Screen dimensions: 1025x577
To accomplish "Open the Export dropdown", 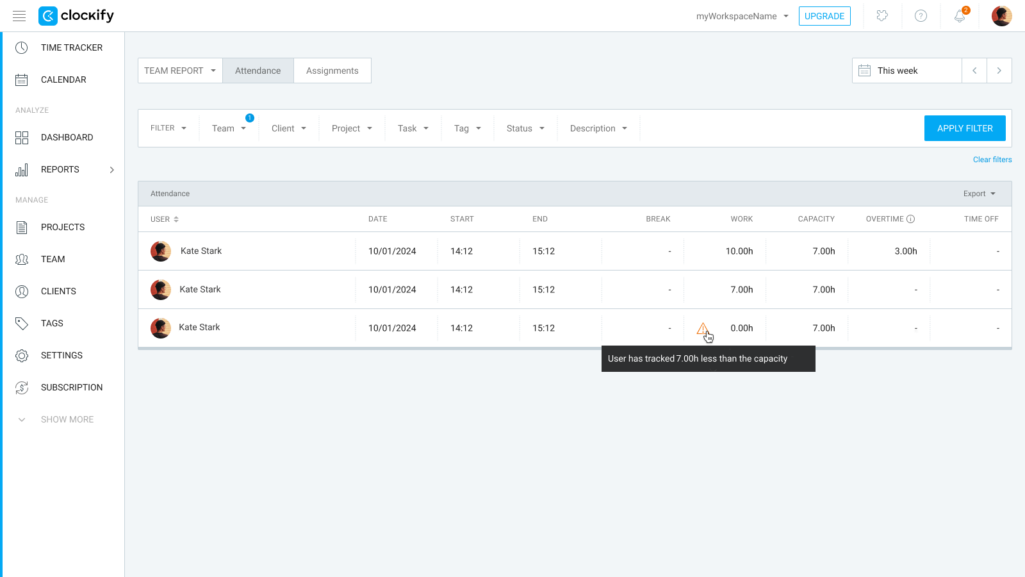I will click(x=979, y=194).
